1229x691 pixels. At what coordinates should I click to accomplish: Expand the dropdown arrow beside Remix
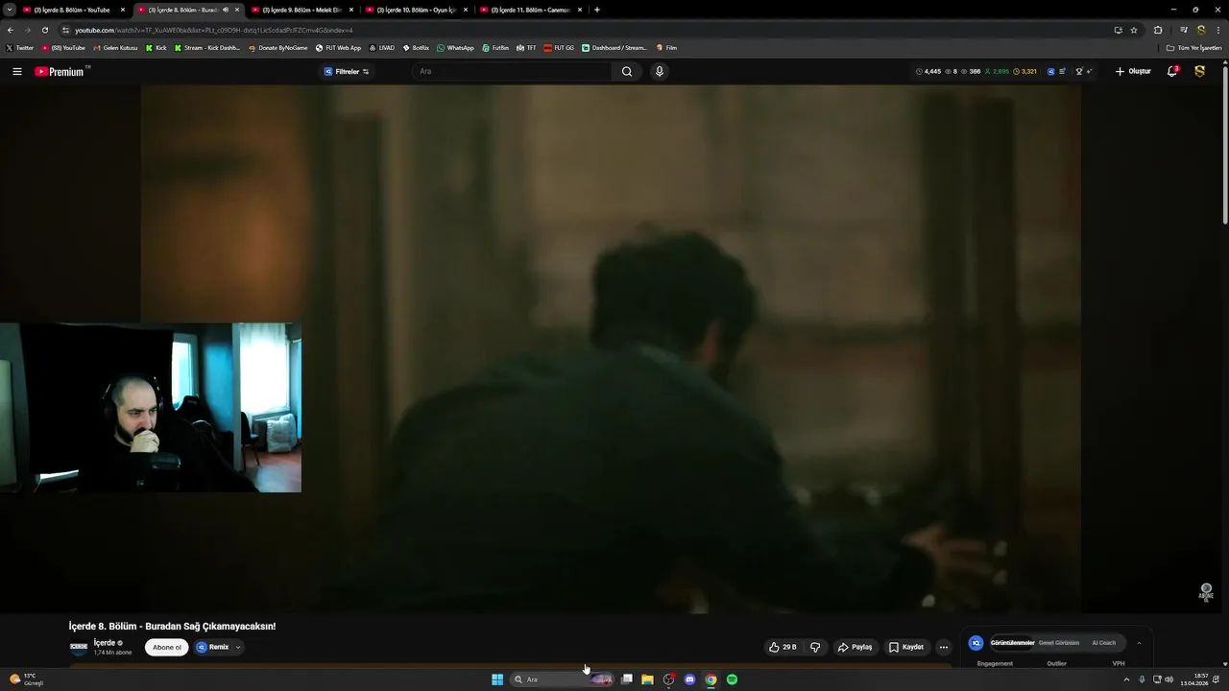238,648
